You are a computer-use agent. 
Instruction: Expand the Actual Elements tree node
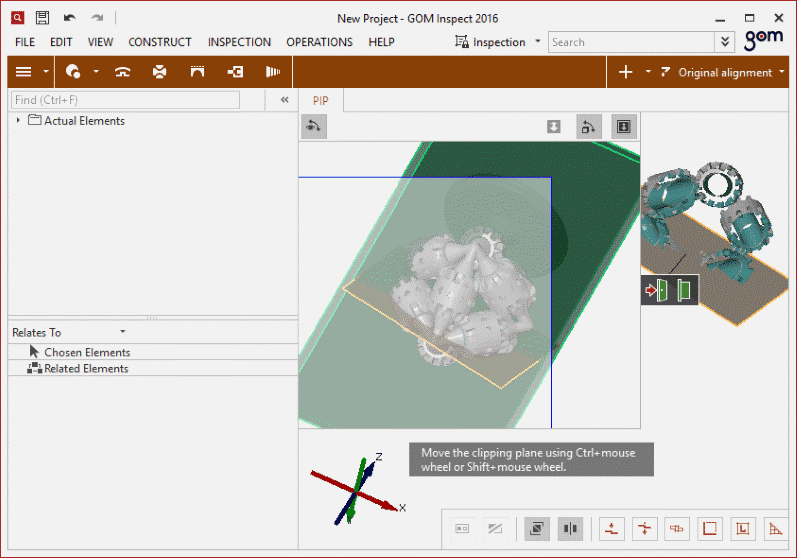pos(18,120)
